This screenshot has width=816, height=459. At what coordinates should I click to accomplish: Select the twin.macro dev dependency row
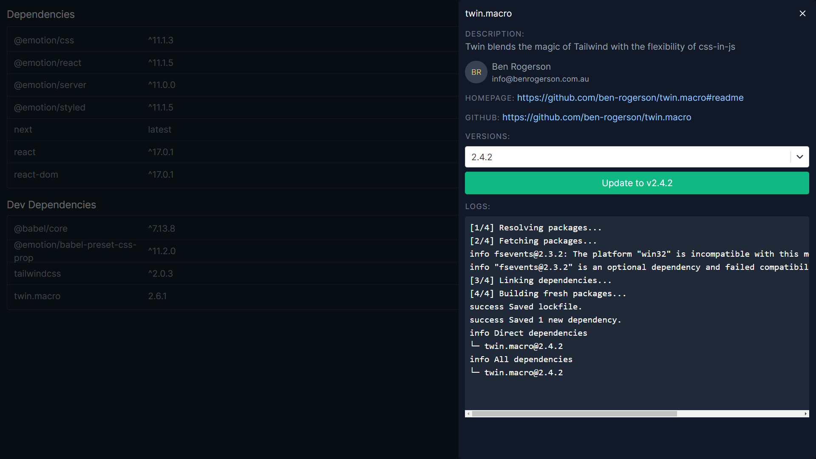(x=232, y=296)
